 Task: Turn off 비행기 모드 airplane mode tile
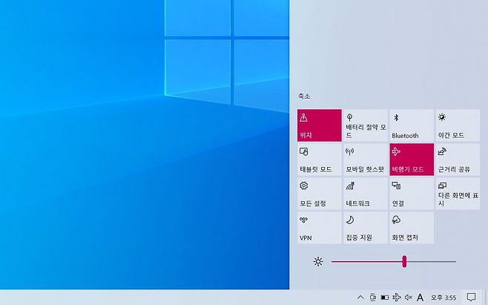[x=411, y=159]
